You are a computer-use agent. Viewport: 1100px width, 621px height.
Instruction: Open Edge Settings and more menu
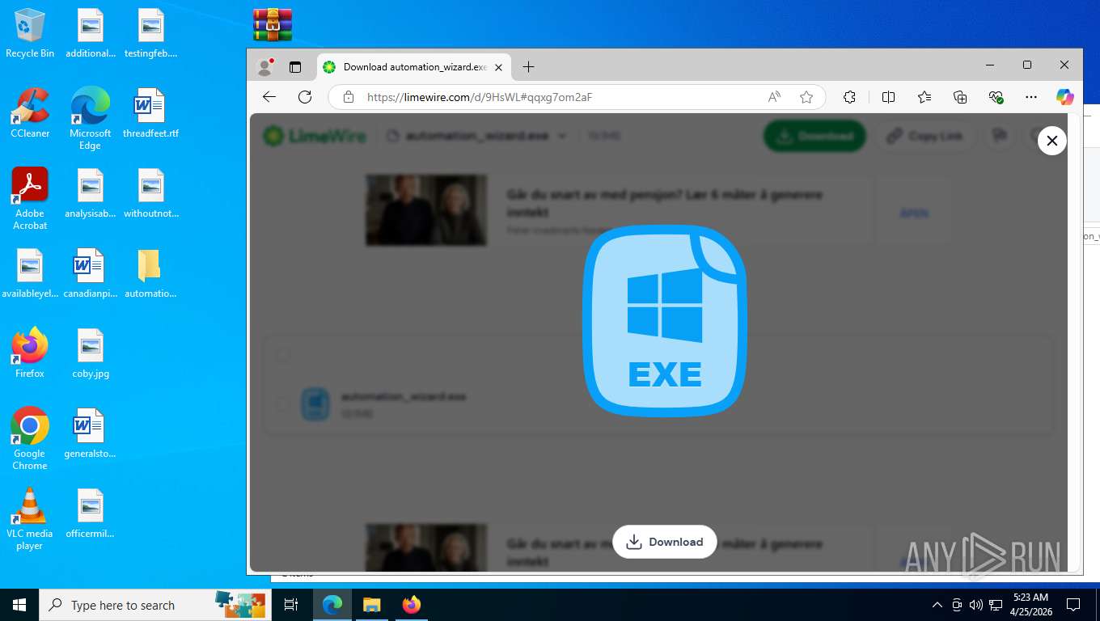pyautogui.click(x=1030, y=97)
